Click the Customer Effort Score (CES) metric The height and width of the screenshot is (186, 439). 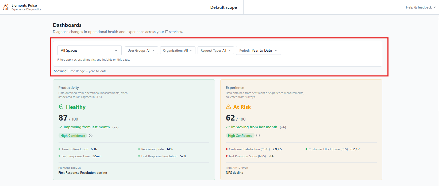click(x=333, y=149)
